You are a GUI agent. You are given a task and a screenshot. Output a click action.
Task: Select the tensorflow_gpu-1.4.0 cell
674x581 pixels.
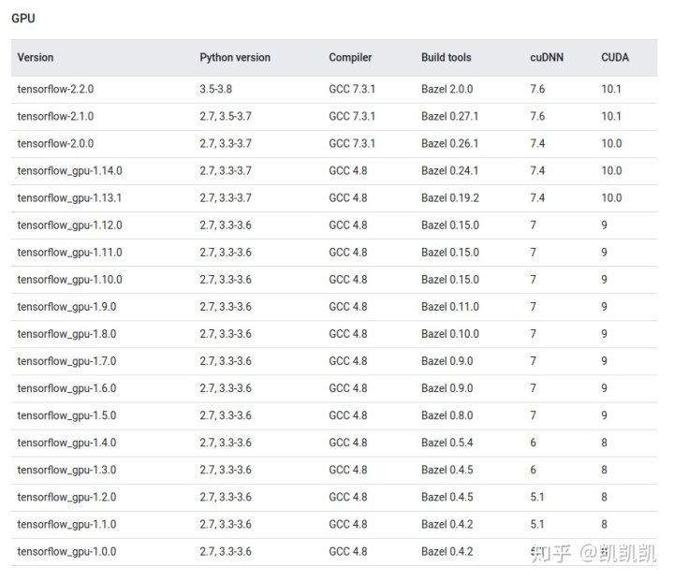tap(66, 443)
